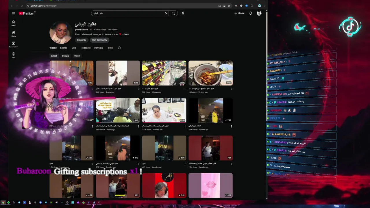This screenshot has width=370, height=208.
Task: Open the YouTube account avatar menu
Action: click(259, 13)
